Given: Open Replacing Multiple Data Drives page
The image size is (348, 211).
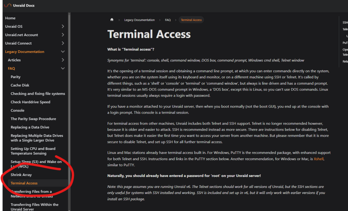Looking at the screenshot, I should (37, 138).
